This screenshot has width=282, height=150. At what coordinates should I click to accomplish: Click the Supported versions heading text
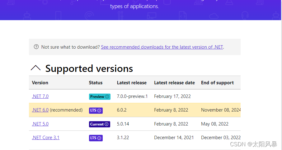click(89, 68)
